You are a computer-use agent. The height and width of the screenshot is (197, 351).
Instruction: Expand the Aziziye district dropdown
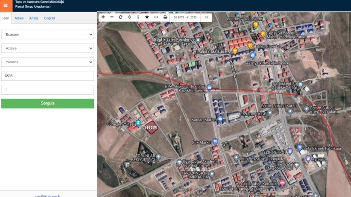point(48,48)
